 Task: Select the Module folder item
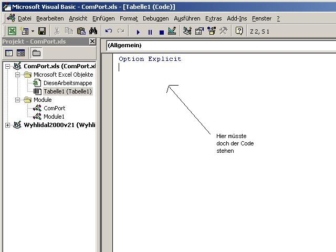(x=43, y=100)
